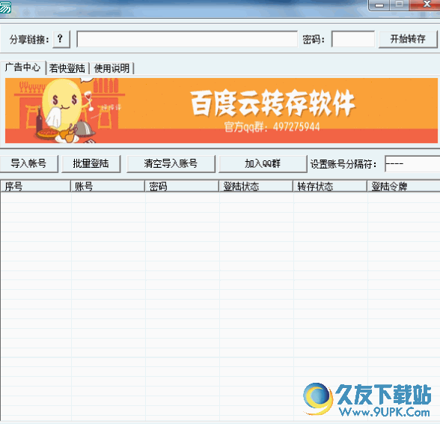This screenshot has height=424, width=440.
Task: Click the 登陆令牌 column header
Action: point(403,187)
